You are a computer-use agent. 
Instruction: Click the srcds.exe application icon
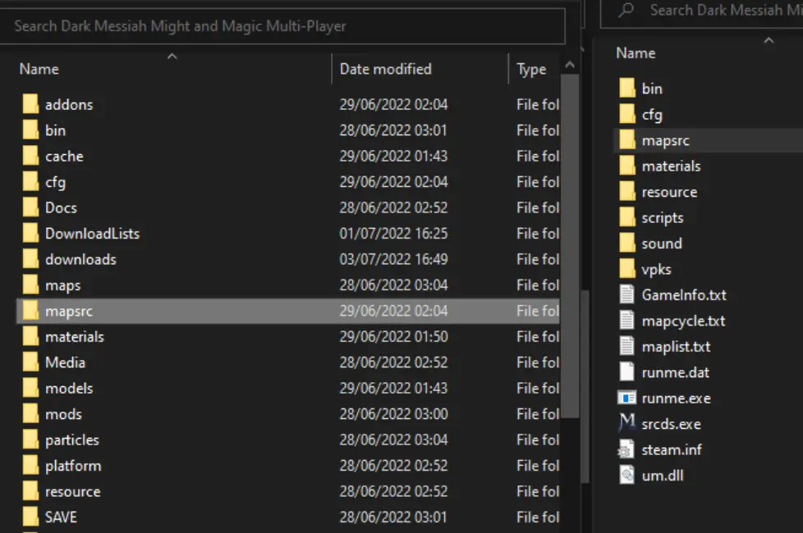point(627,424)
